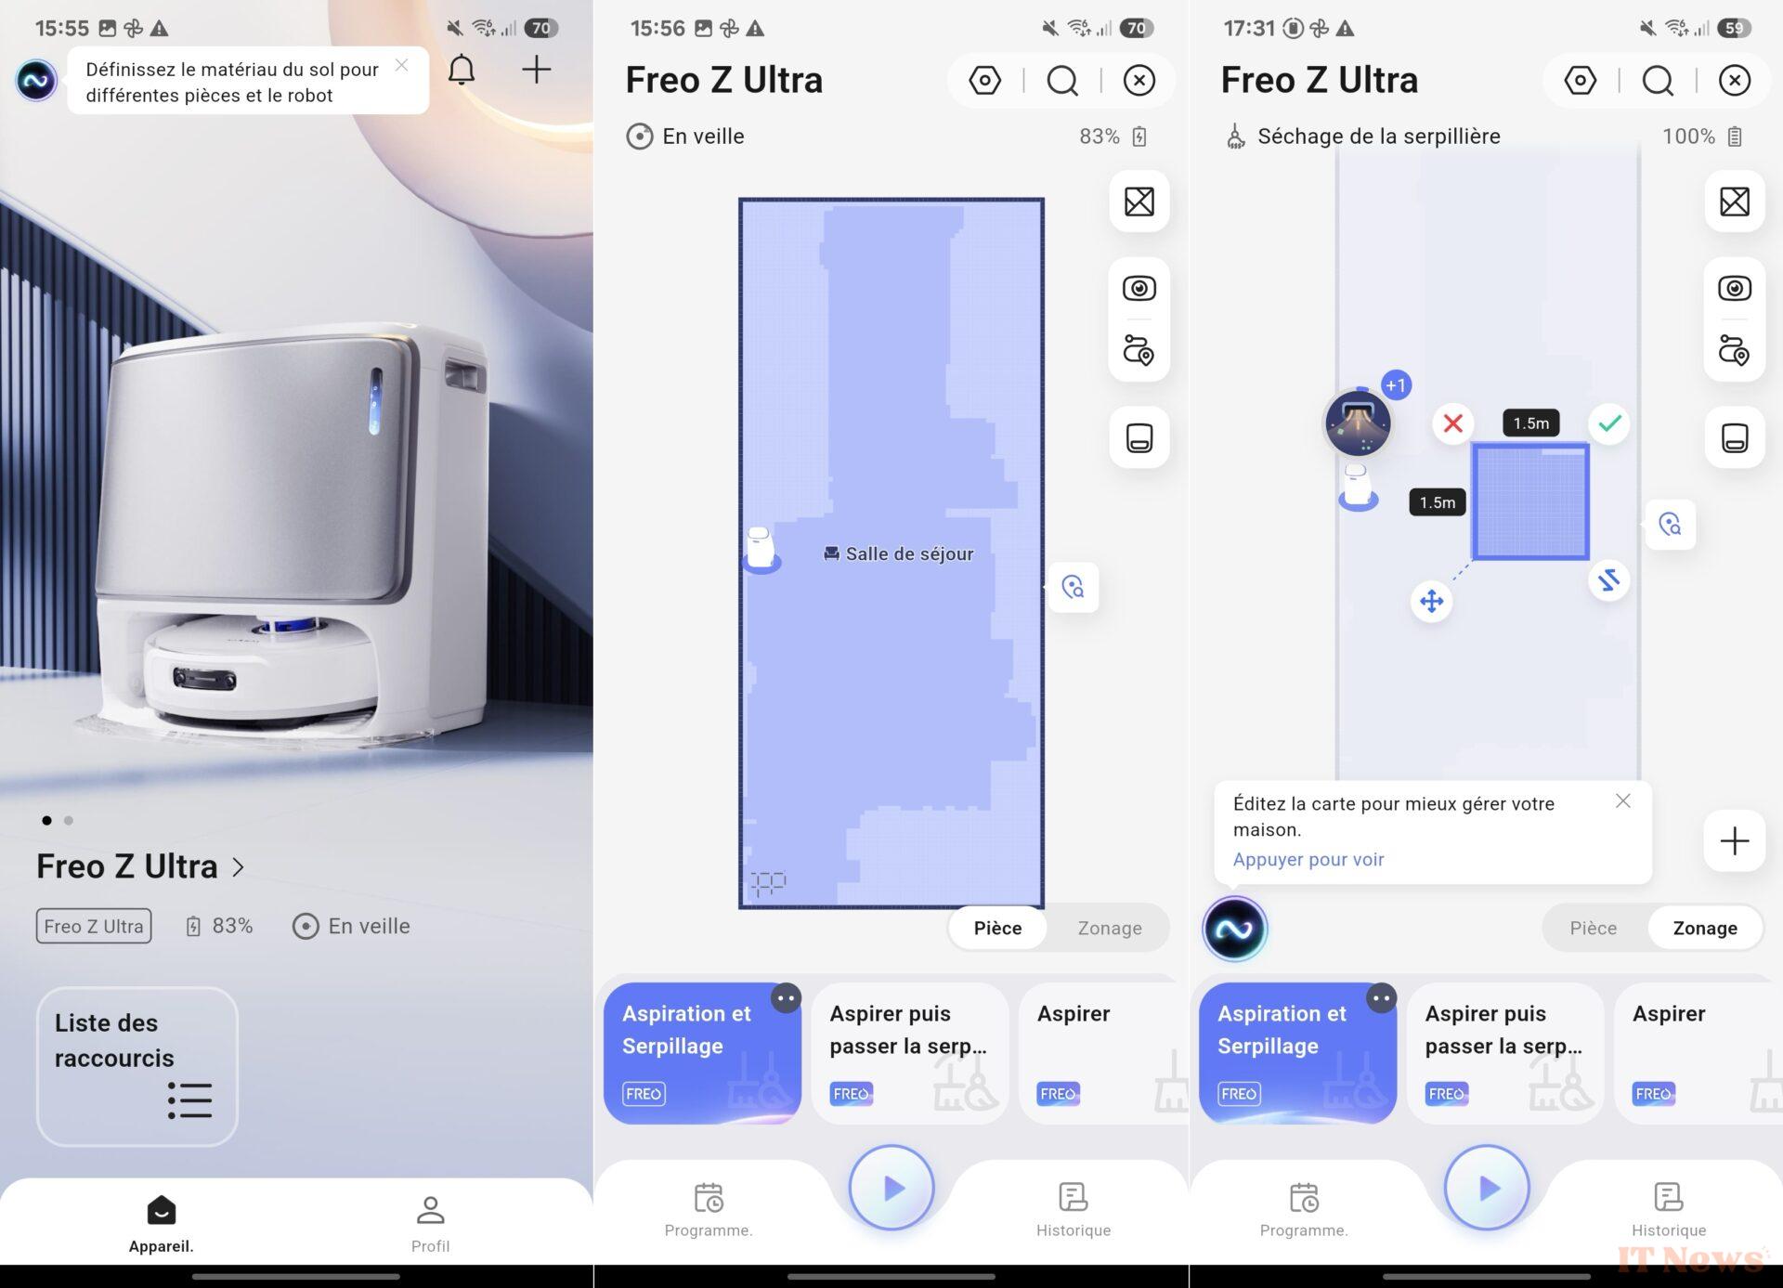Image resolution: width=1783 pixels, height=1288 pixels.
Task: Open robot camera view in middle screen
Action: [1139, 288]
